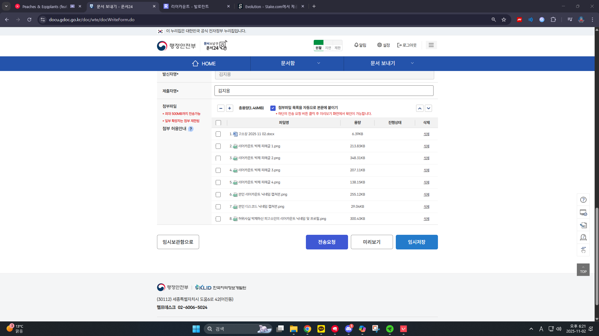The image size is (599, 336).
Task: Open 설정 gear settings
Action: click(383, 45)
